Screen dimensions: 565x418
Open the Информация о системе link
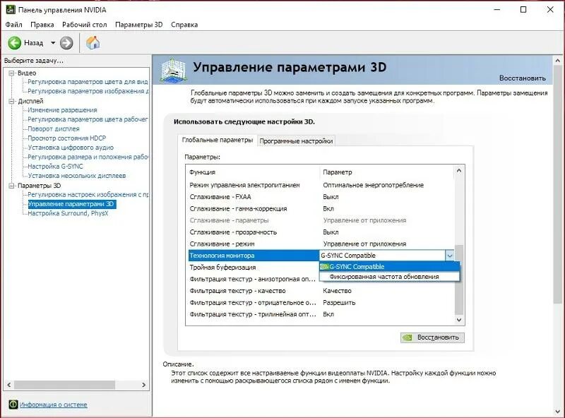click(x=54, y=405)
